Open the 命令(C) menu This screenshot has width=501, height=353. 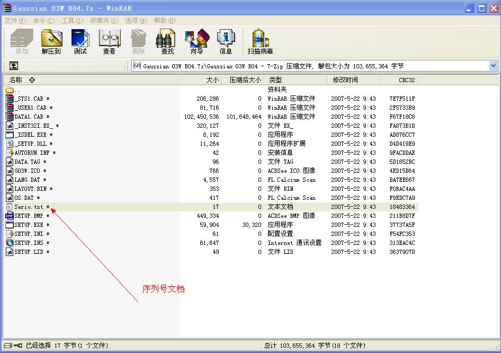[44, 21]
